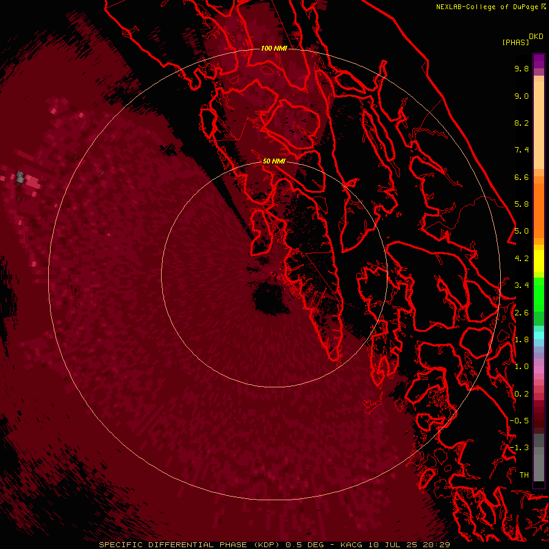Click the cyan segment of the color bar

pyautogui.click(x=539, y=335)
